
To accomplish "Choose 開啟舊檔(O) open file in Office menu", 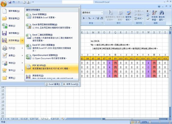I will (x=12, y=18).
